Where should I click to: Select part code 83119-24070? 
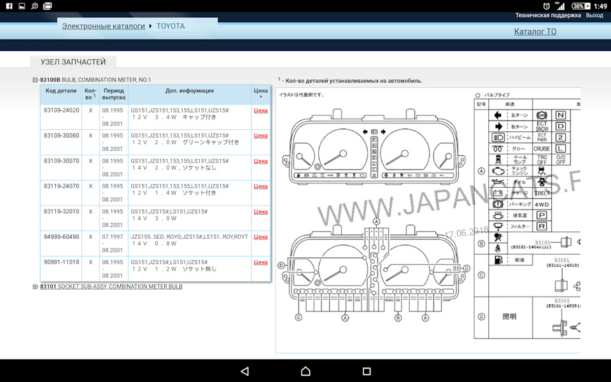pos(61,187)
